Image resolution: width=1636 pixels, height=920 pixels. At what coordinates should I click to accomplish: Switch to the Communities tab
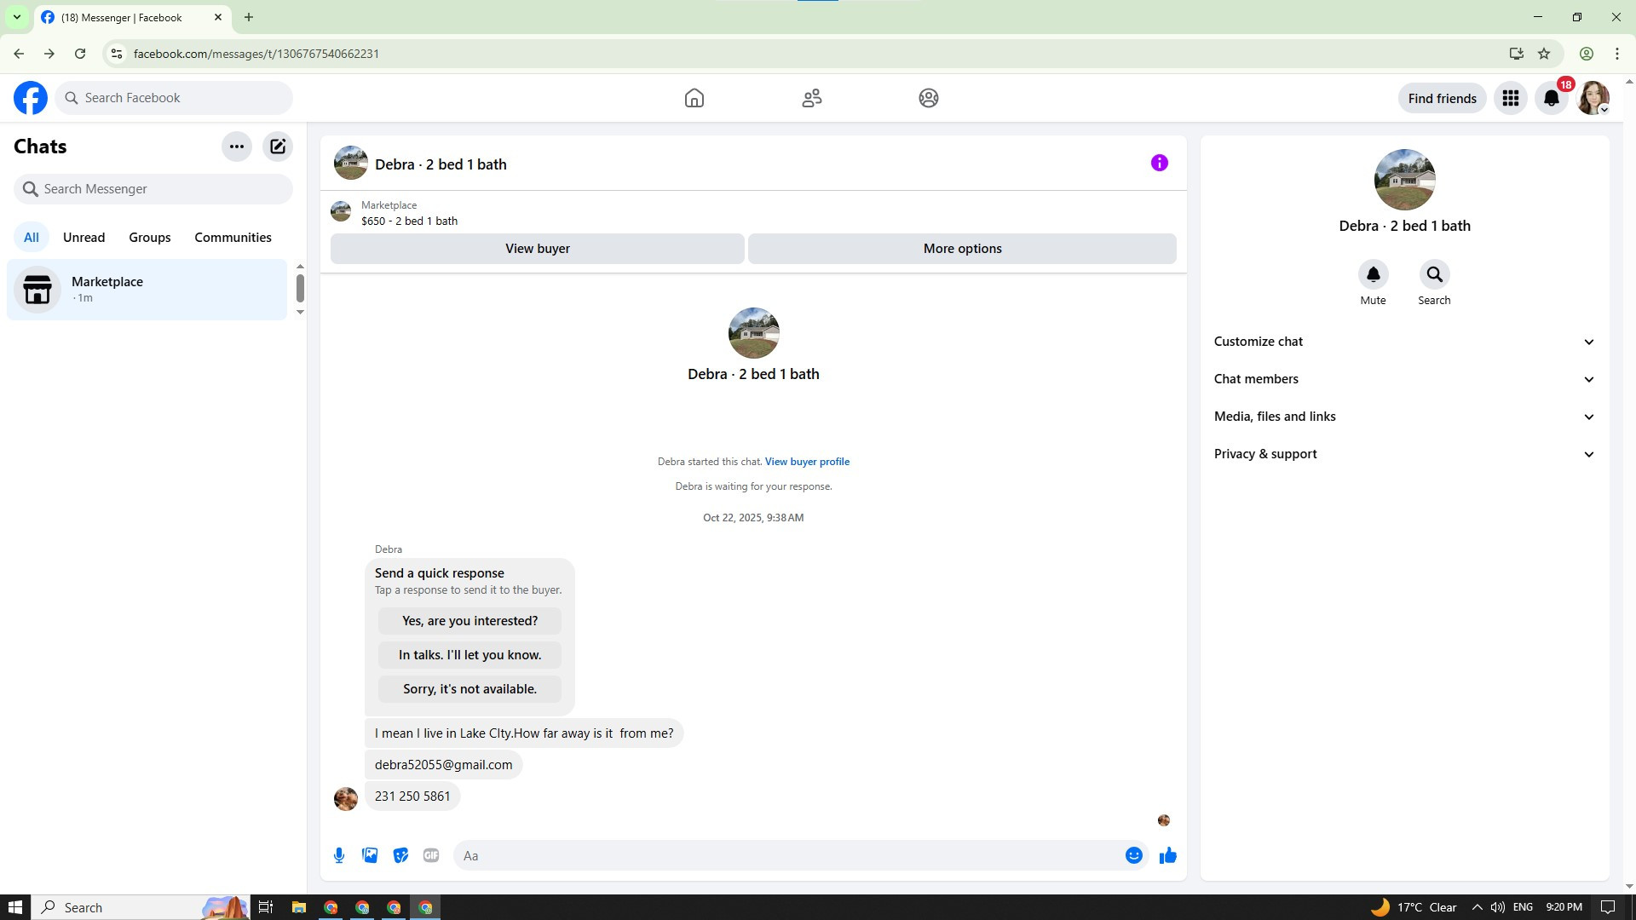point(233,238)
